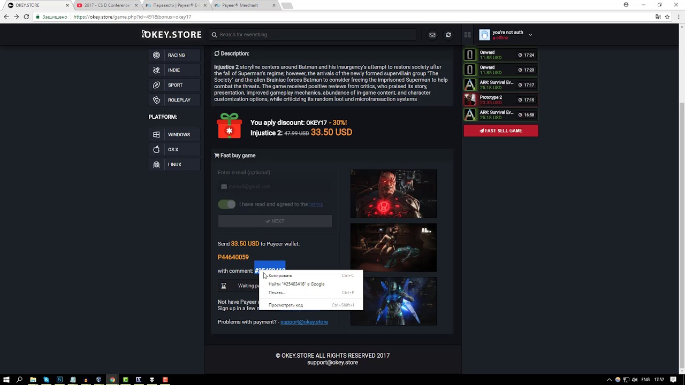The width and height of the screenshot is (685, 385).
Task: Open ARK: Survival sale entry at 17:17
Action: [x=501, y=85]
